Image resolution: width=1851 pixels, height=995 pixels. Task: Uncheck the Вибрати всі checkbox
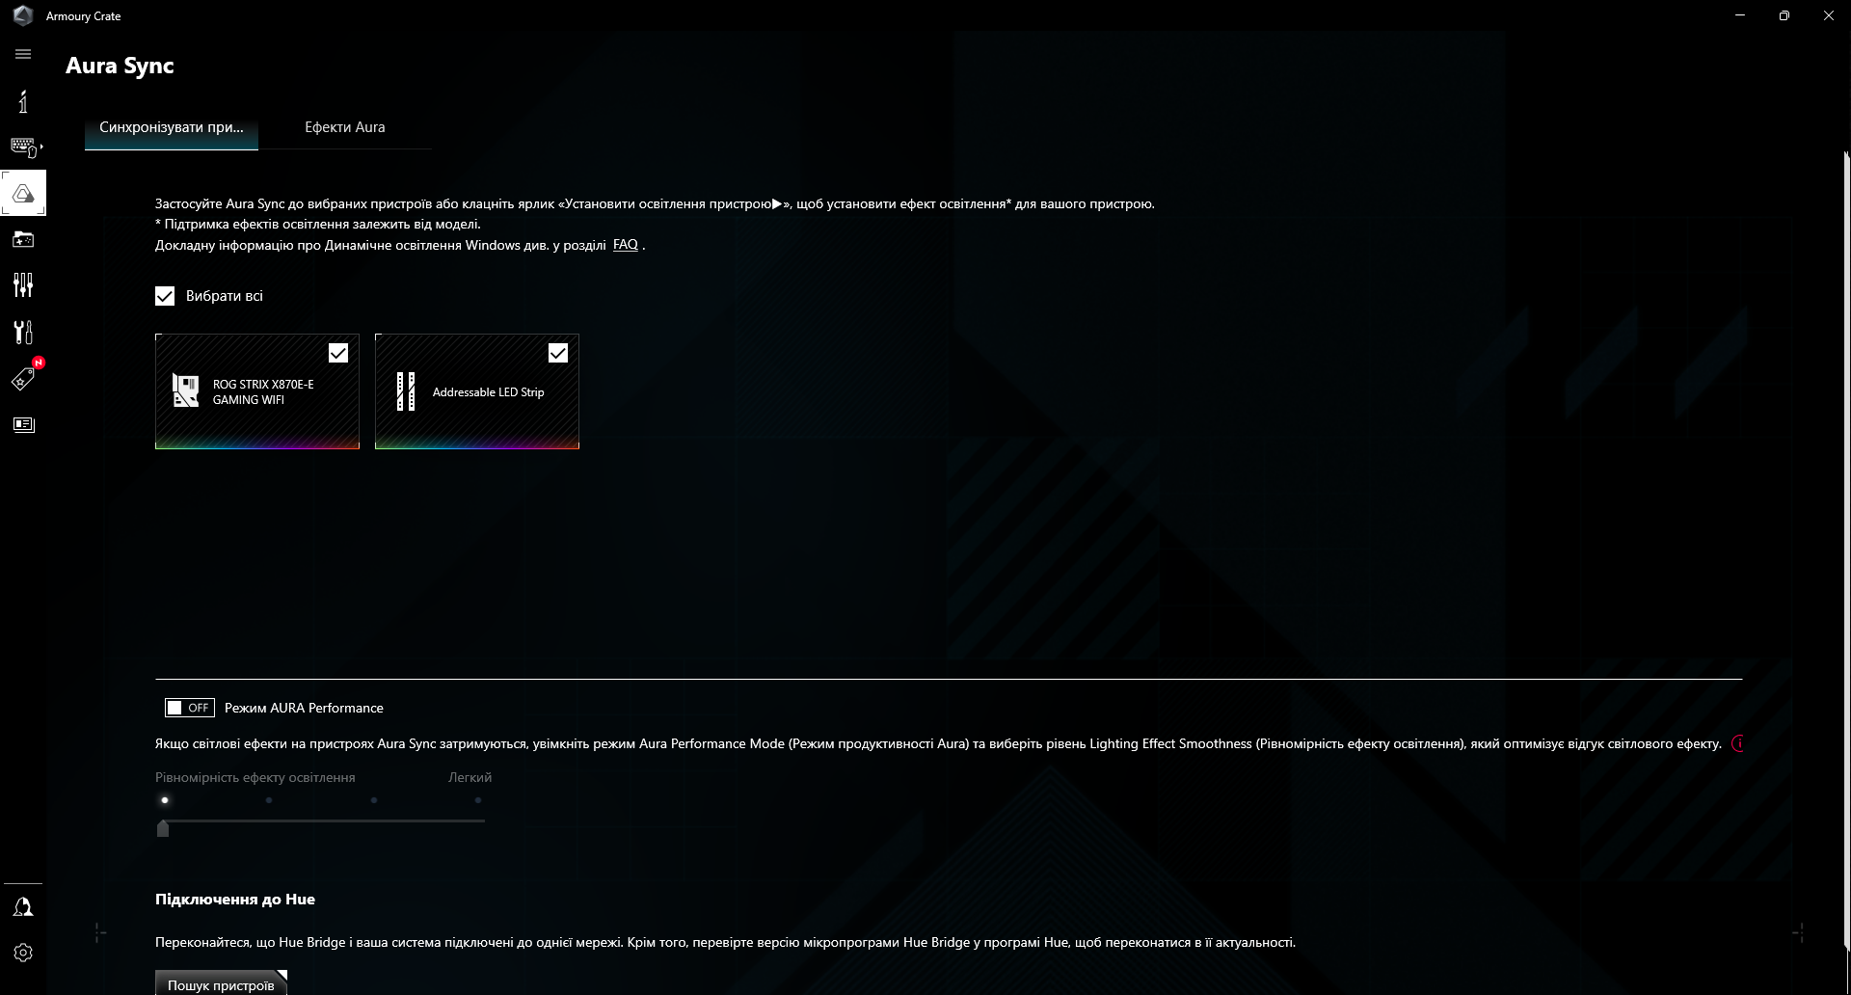[x=164, y=296]
